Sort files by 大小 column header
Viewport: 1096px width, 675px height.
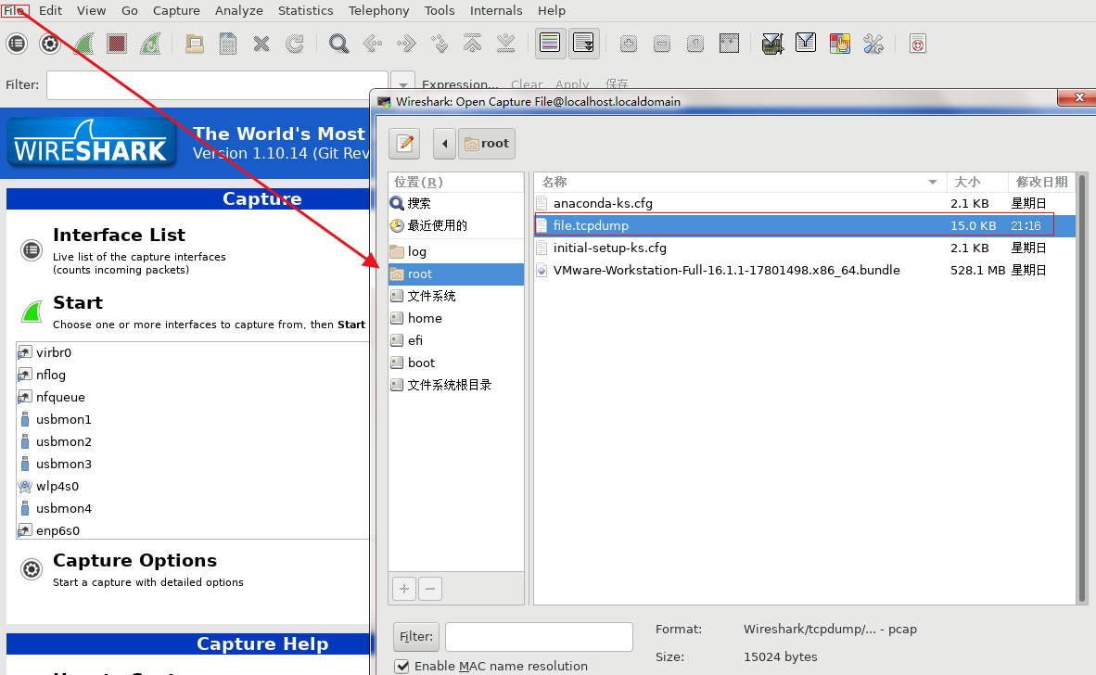click(977, 182)
